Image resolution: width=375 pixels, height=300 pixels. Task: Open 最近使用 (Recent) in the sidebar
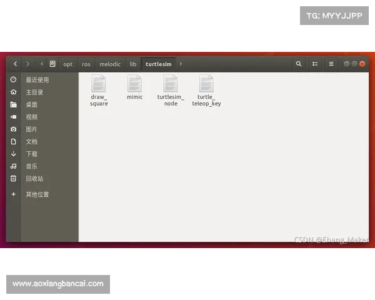click(x=37, y=80)
